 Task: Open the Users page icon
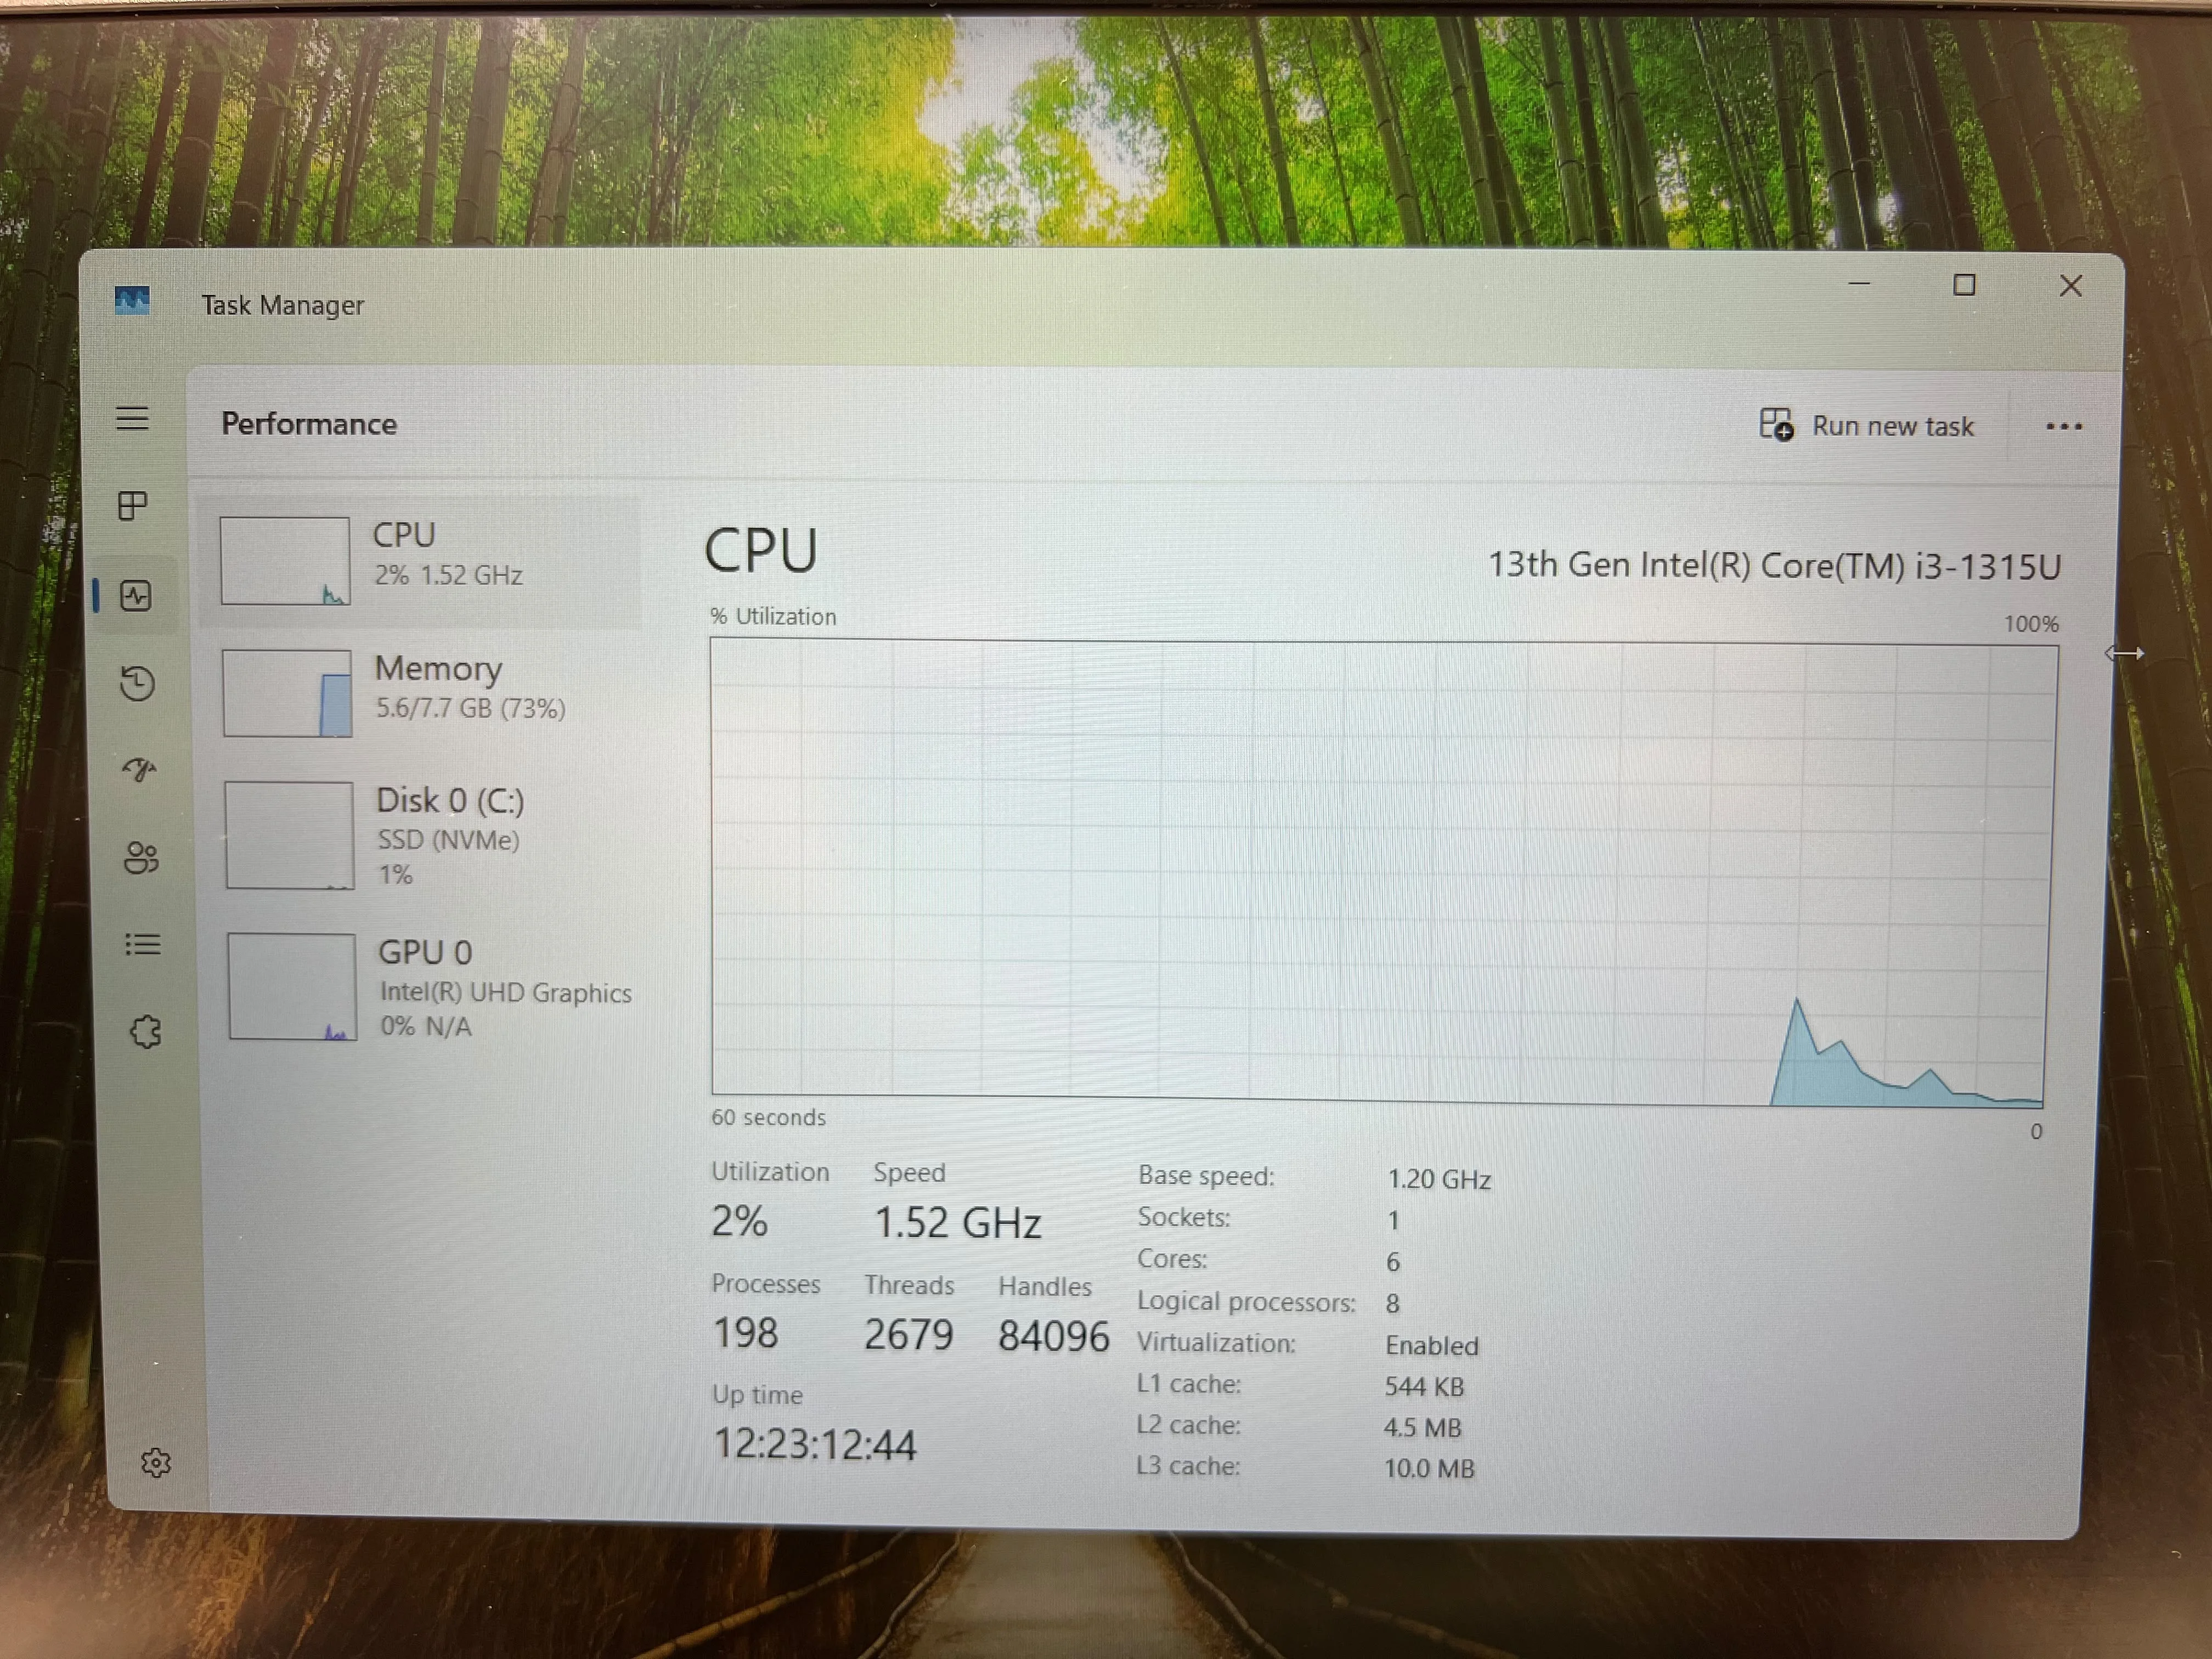[141, 857]
